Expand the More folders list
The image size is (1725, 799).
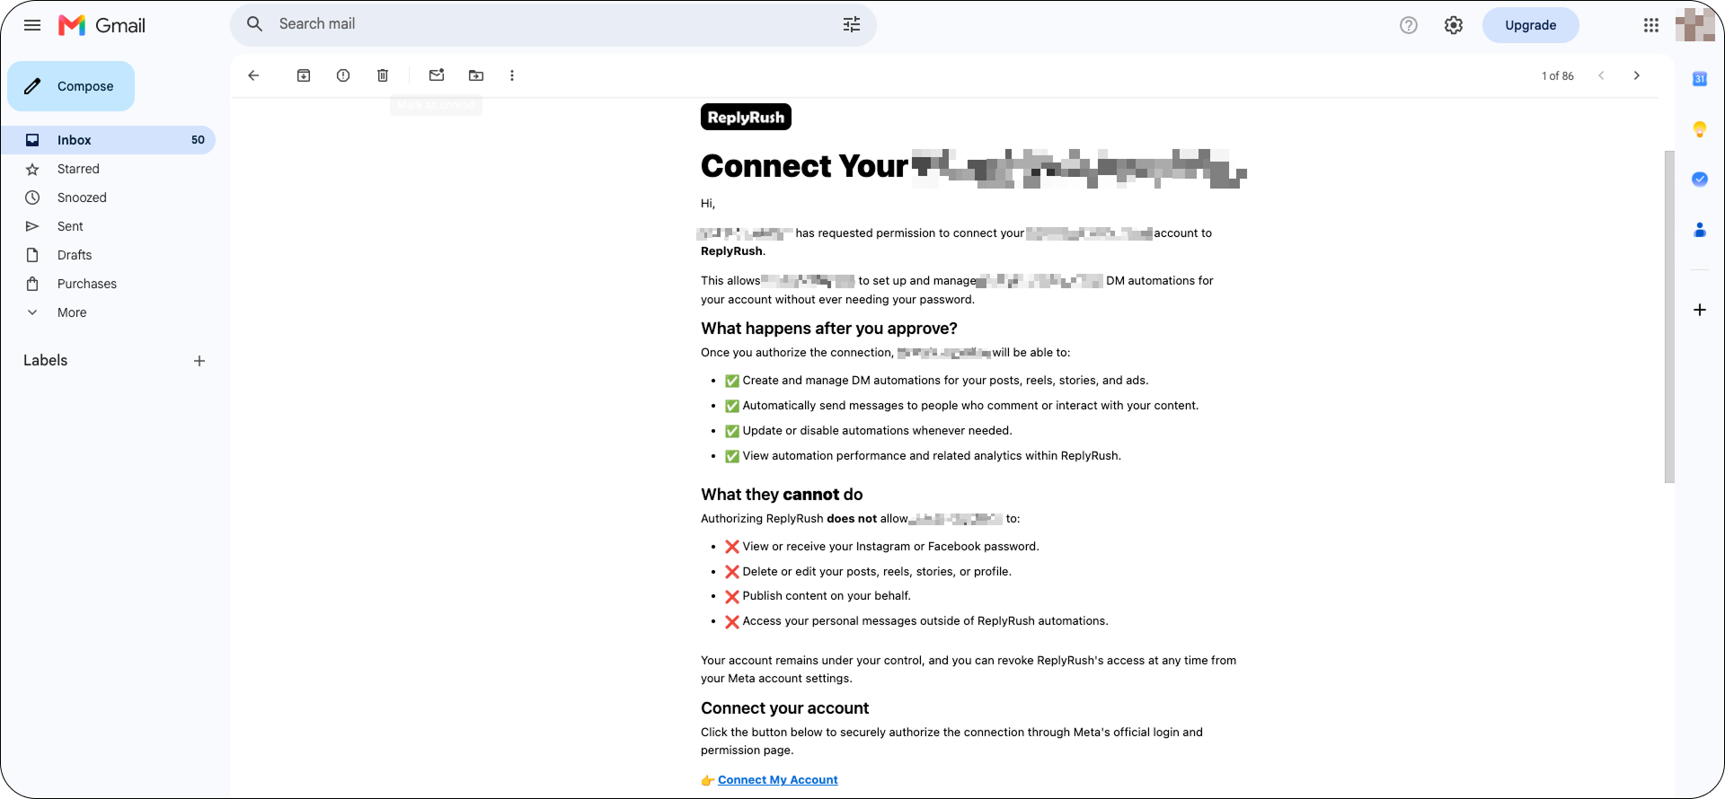(x=108, y=312)
